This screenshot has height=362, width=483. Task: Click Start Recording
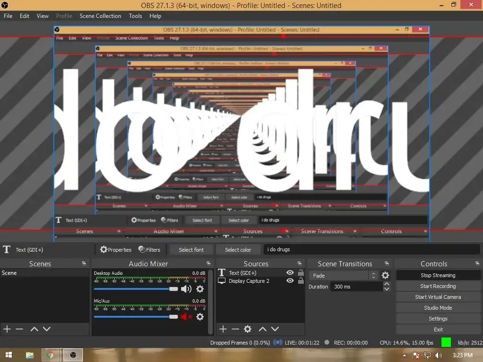438,286
